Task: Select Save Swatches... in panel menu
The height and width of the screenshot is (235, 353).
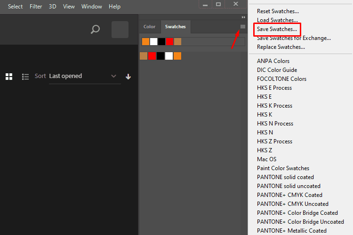Action: [277, 29]
